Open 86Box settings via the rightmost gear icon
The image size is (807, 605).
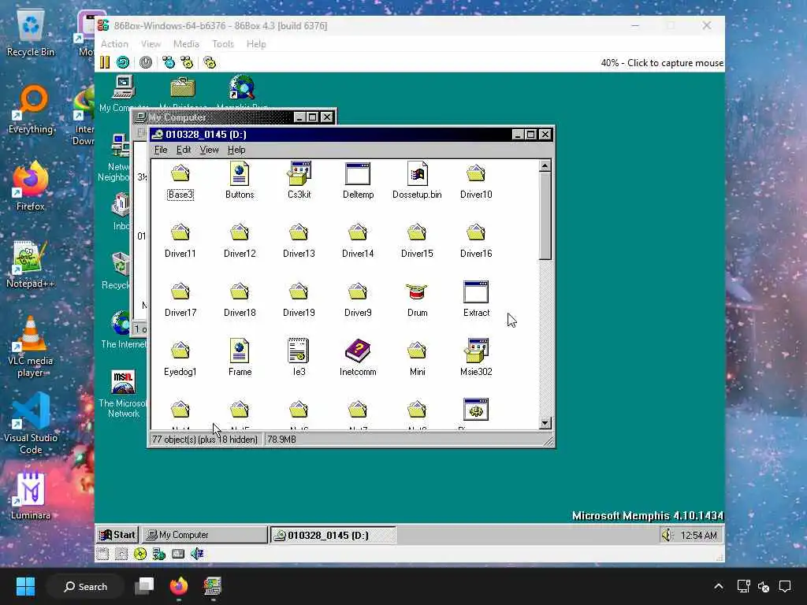tap(210, 63)
